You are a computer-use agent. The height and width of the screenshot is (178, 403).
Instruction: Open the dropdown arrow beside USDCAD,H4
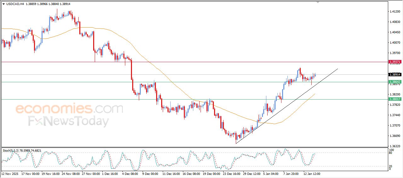4,4
